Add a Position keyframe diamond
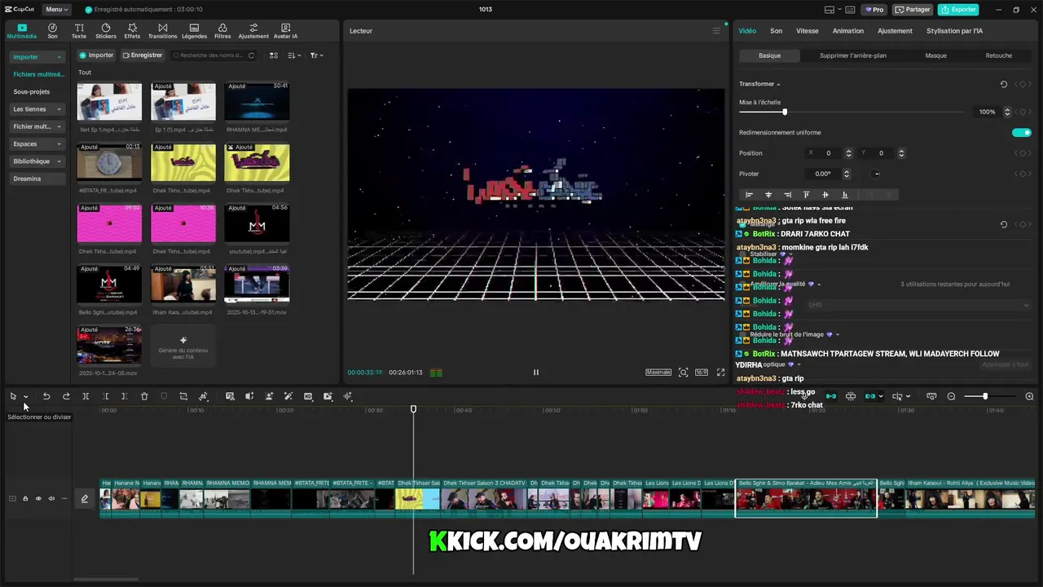The height and width of the screenshot is (587, 1043). [x=1023, y=153]
